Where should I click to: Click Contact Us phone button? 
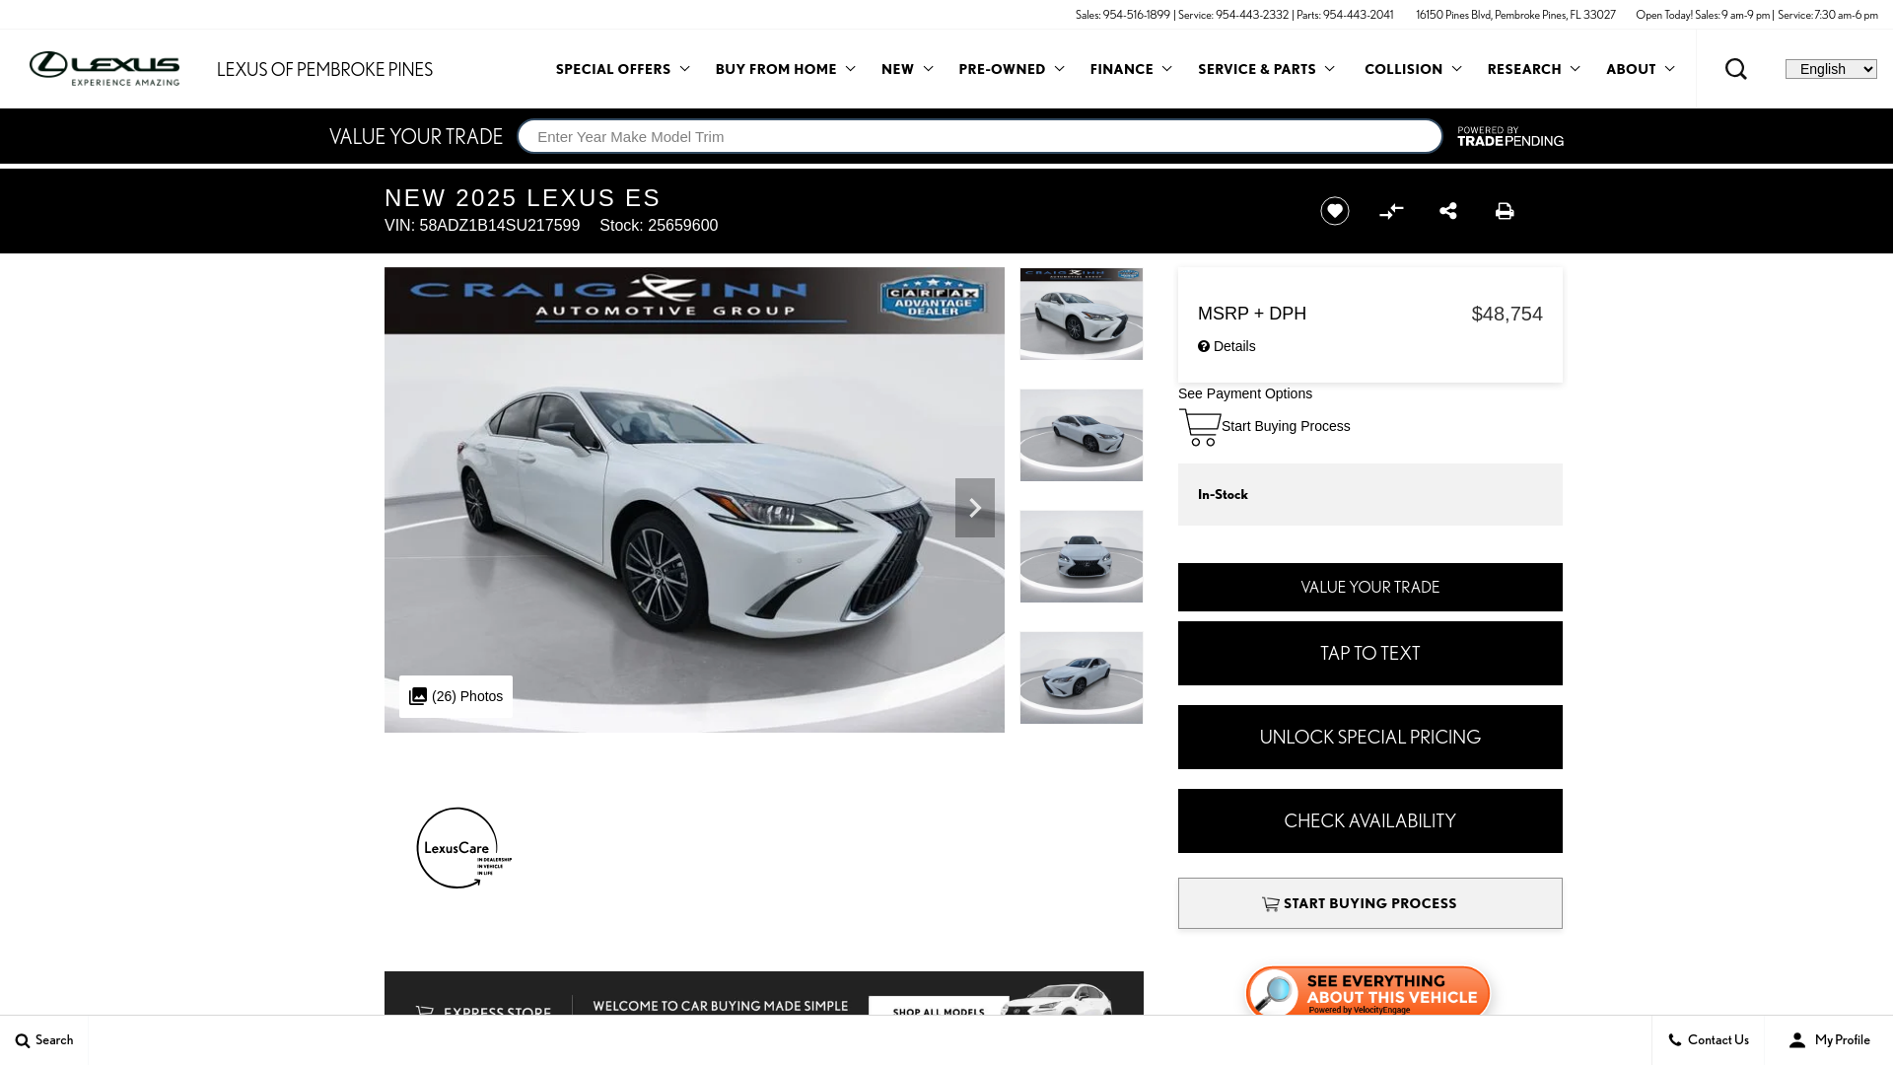1709,1040
